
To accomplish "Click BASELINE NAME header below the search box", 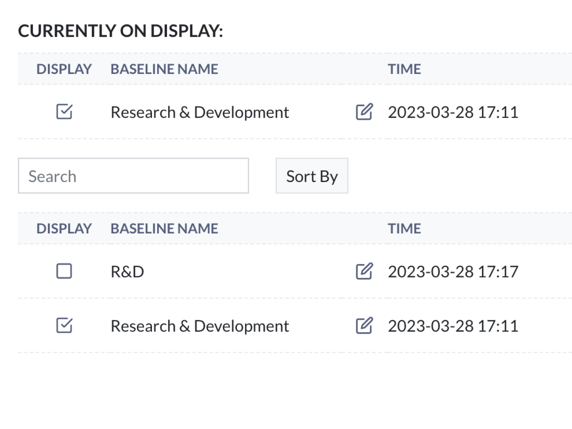I will point(164,228).
